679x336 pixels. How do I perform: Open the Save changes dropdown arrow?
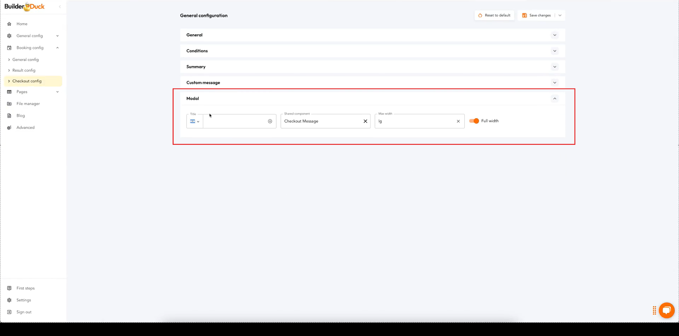[560, 15]
